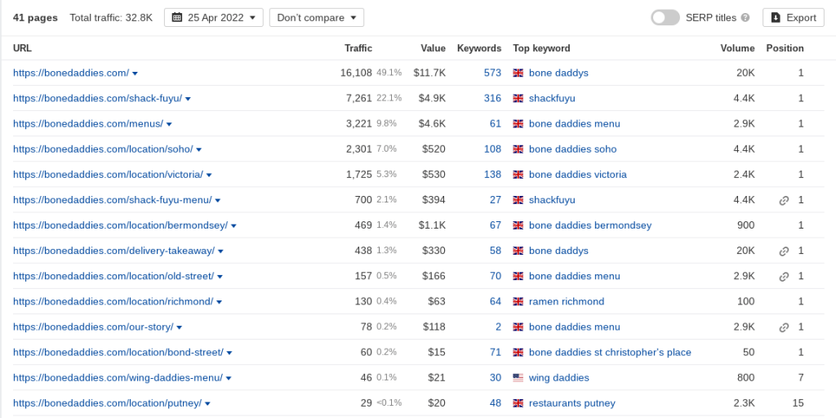
Task: Expand dropdown arrow next to shack-fuyu/ URL
Action: coord(188,99)
